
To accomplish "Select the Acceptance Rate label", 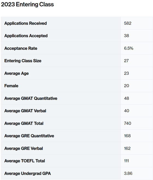I will click(21, 48).
